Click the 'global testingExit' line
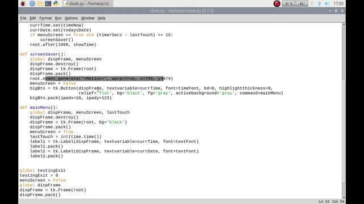 click(x=43, y=171)
